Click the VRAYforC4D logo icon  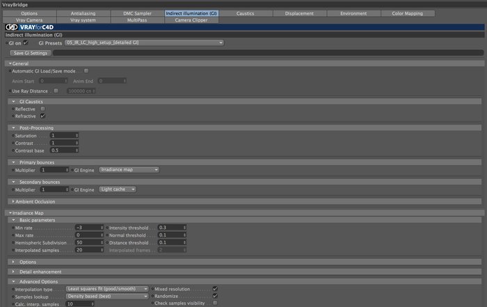12,27
